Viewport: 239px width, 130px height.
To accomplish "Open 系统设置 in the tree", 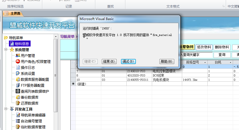I will [28, 73].
